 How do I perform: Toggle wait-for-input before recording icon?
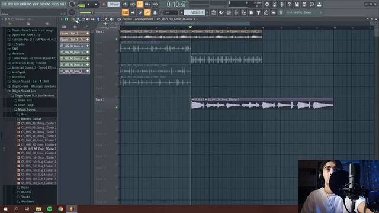(x=133, y=4)
